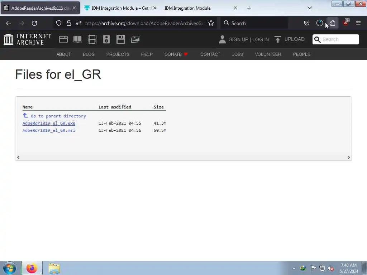Screen dimensions: 367x275
Task: Click the Internet Archive Search field
Action: (335, 39)
